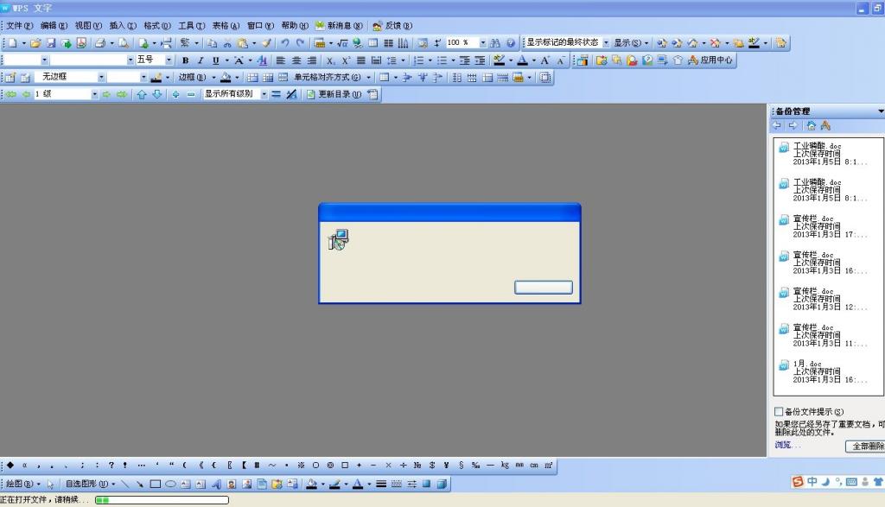Open the font size 五号 dropdown
Image resolution: width=885 pixels, height=507 pixels.
[169, 60]
